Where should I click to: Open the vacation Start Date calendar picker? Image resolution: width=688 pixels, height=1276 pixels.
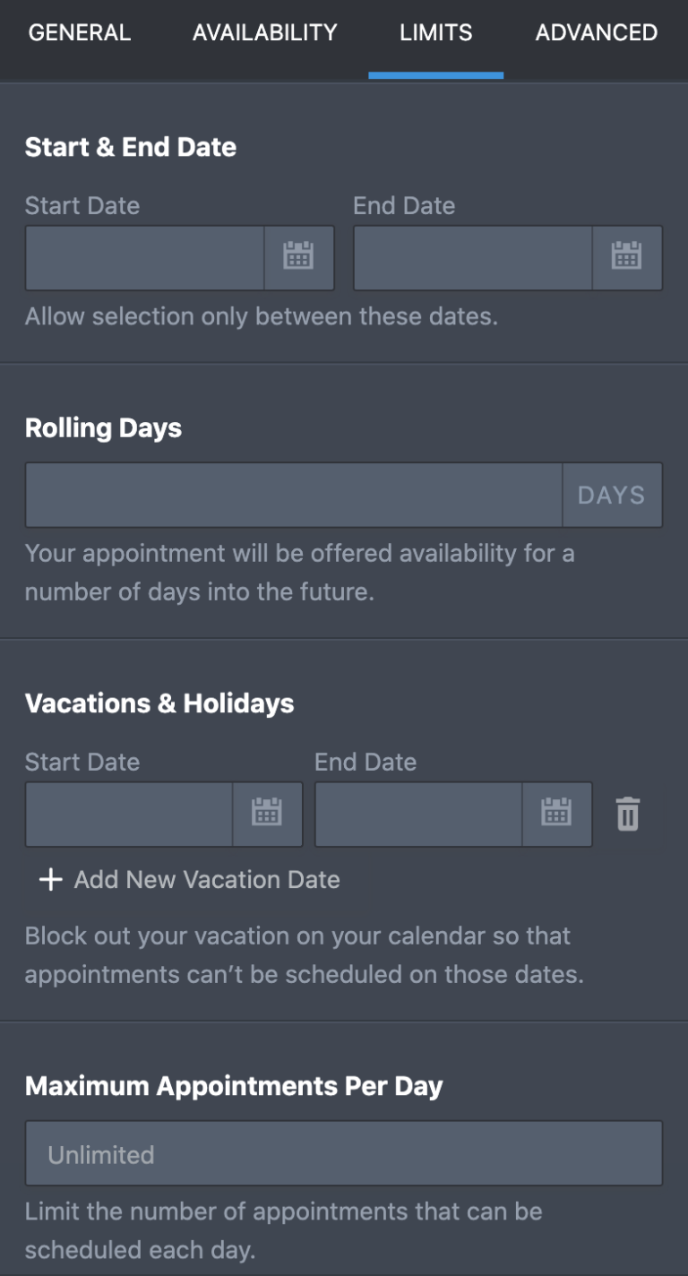267,814
